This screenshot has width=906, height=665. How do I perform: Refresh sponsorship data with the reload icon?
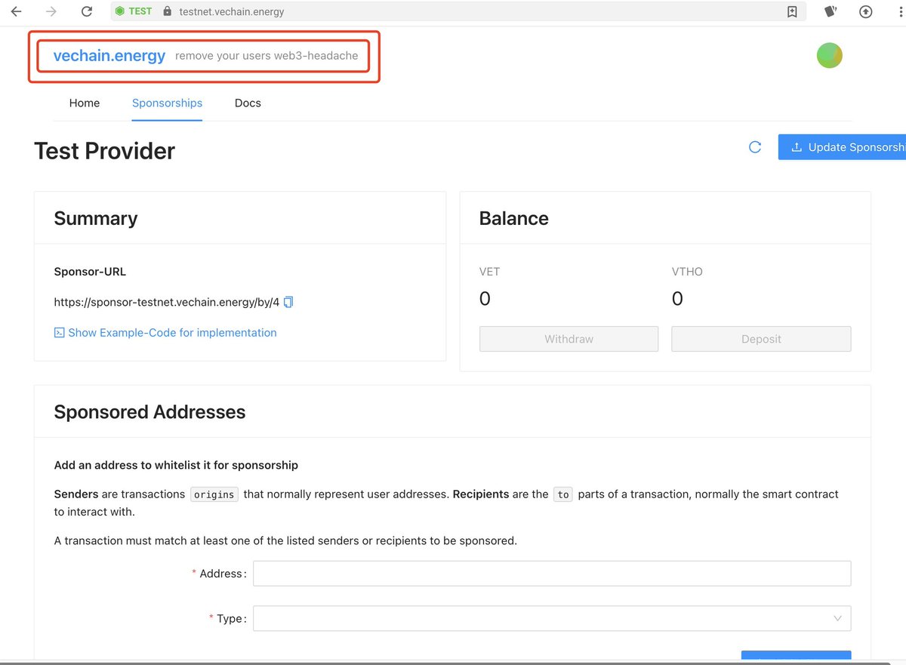click(x=755, y=147)
